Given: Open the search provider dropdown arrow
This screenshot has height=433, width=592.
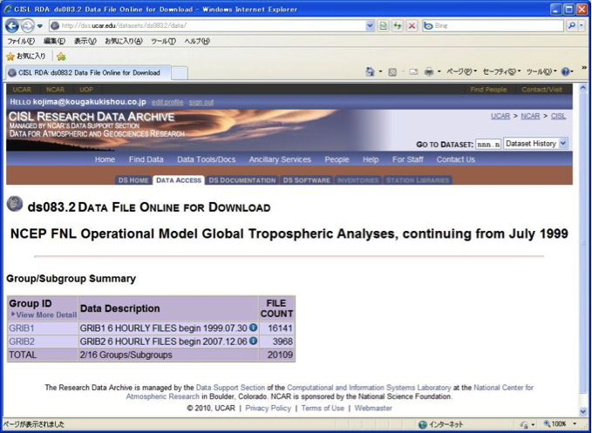Looking at the screenshot, I should pyautogui.click(x=582, y=25).
